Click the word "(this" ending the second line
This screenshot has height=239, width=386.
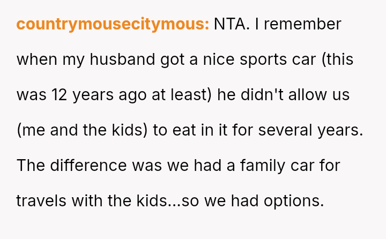coord(337,59)
